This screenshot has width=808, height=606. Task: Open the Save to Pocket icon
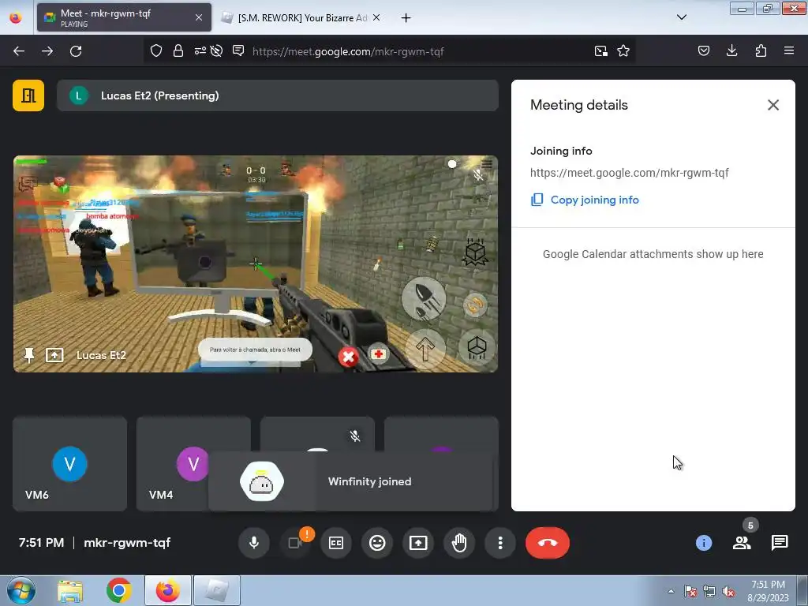click(703, 50)
